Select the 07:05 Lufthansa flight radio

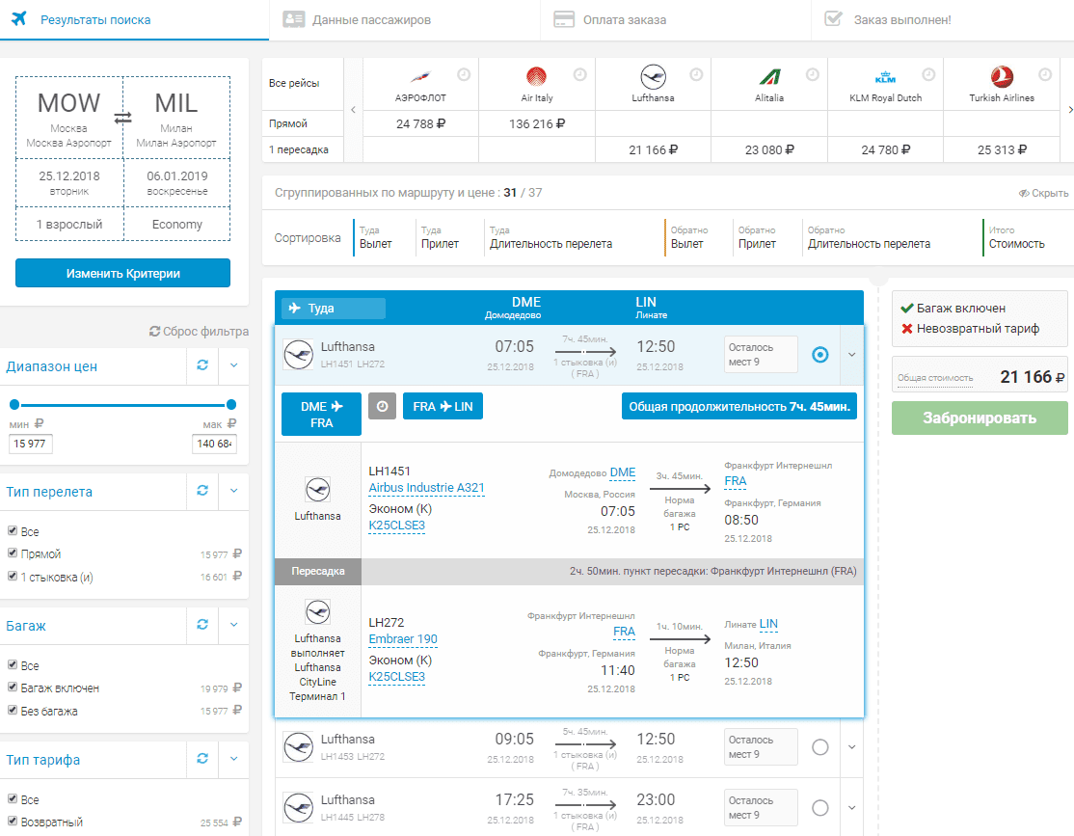(x=819, y=354)
